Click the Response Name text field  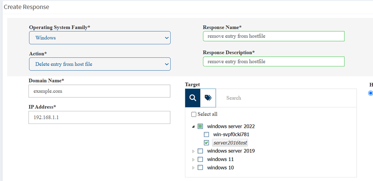[273, 36]
